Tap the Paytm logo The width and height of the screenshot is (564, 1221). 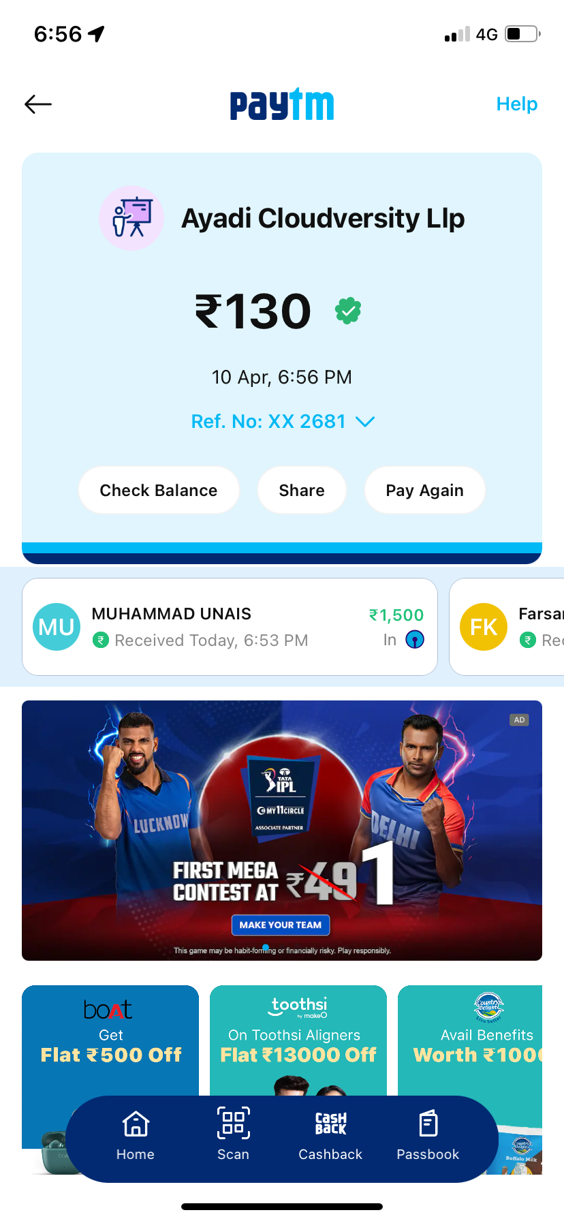click(282, 105)
